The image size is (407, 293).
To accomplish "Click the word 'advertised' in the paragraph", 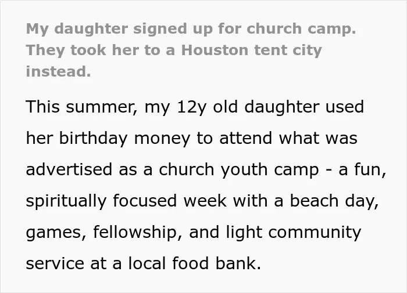I will (x=69, y=169).
